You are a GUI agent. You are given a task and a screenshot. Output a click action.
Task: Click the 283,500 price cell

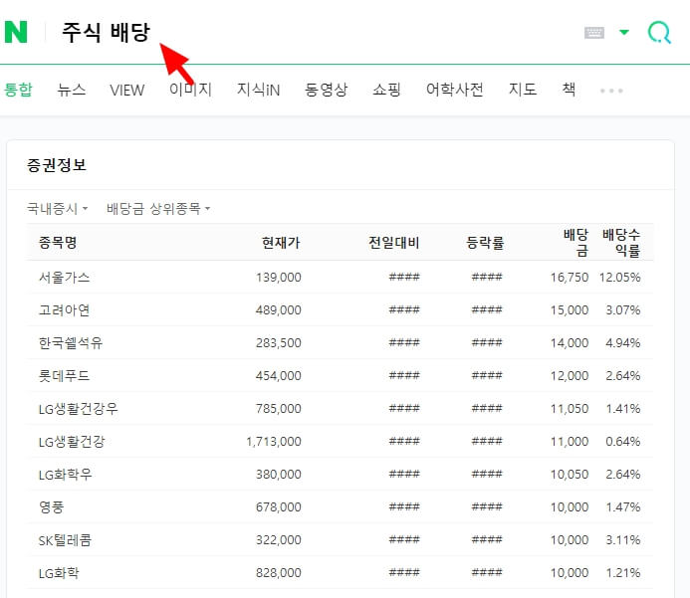[x=279, y=343]
